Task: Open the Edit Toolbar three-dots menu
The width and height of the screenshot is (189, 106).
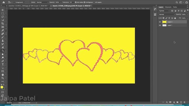Action: click(3, 81)
